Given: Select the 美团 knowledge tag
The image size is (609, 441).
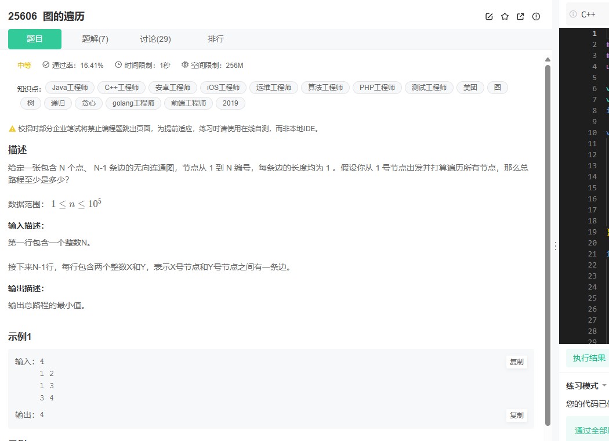Looking at the screenshot, I should tap(470, 87).
